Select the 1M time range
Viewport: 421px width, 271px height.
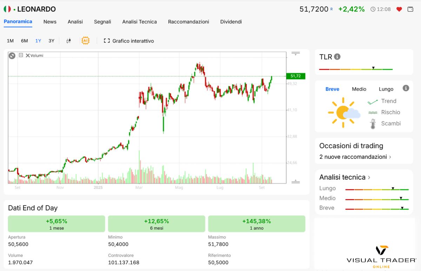(10, 41)
